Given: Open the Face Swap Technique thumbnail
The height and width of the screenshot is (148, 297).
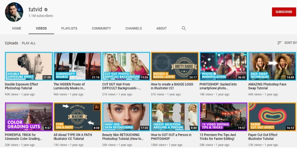Looking at the screenshot, I should [x=272, y=66].
